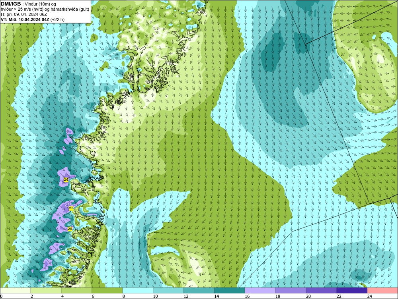The image size is (398, 299).
Task: Click the scale number 10
Action: [155, 296]
